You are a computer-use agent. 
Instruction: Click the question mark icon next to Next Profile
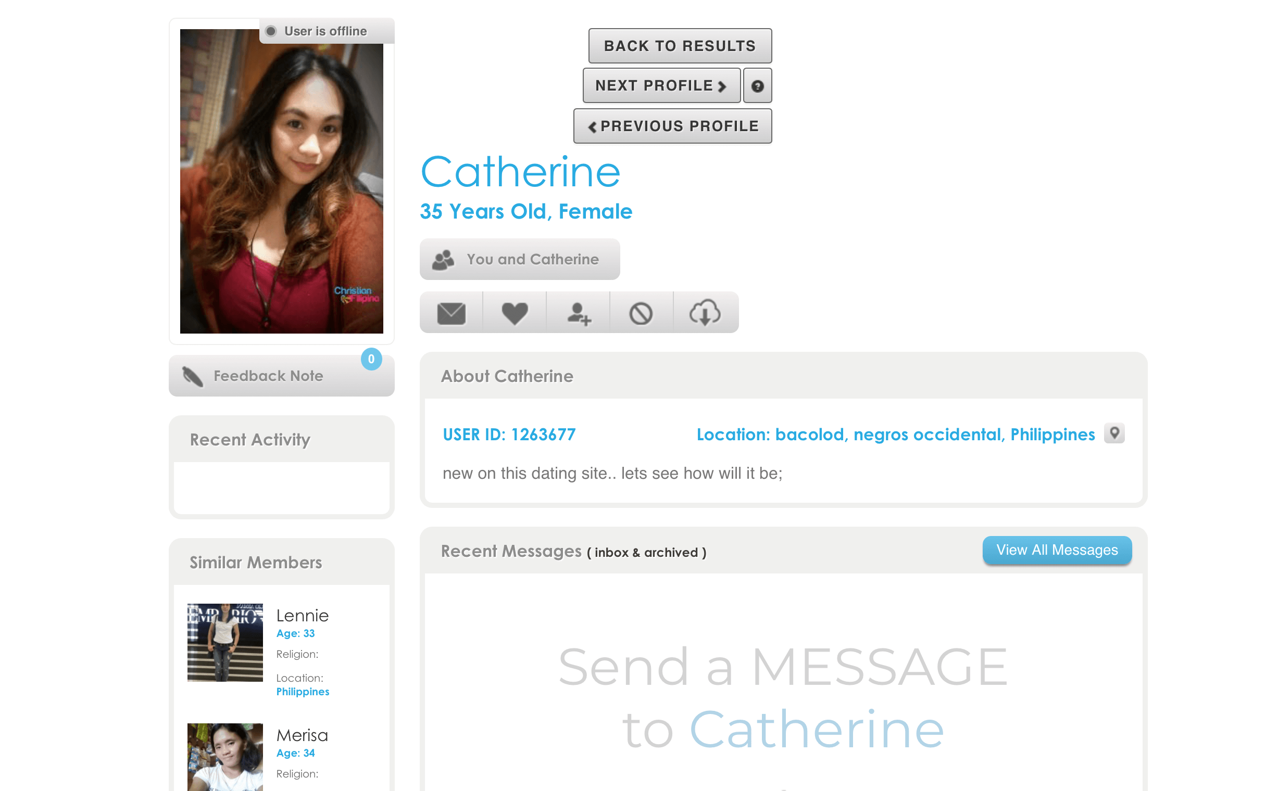click(x=758, y=86)
